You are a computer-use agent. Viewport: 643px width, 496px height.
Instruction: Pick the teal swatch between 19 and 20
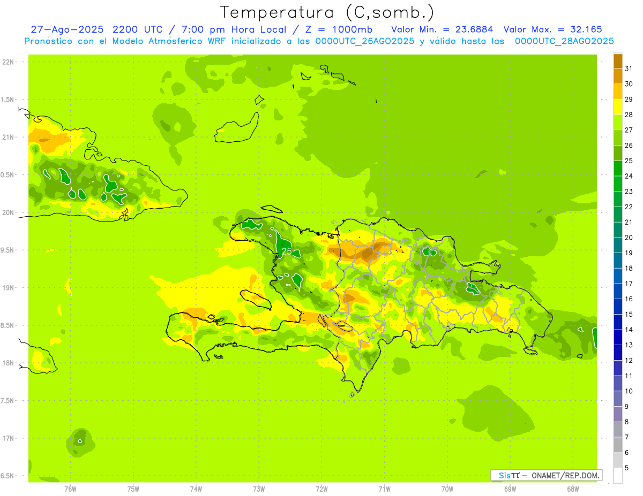pyautogui.click(x=618, y=245)
